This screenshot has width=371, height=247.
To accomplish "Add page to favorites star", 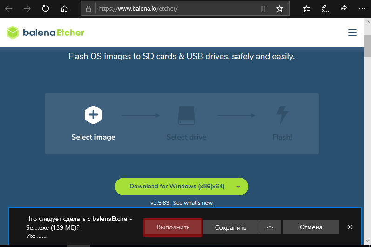I will tap(280, 9).
